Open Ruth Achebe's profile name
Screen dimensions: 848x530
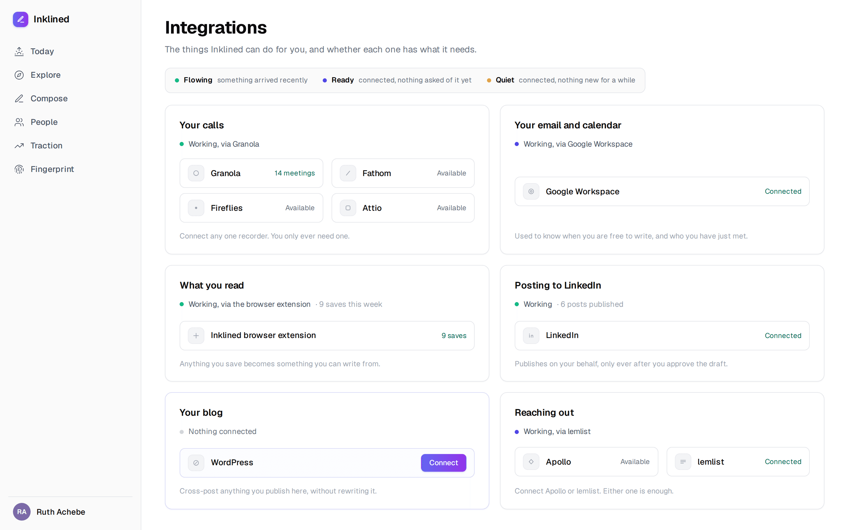[x=61, y=512]
